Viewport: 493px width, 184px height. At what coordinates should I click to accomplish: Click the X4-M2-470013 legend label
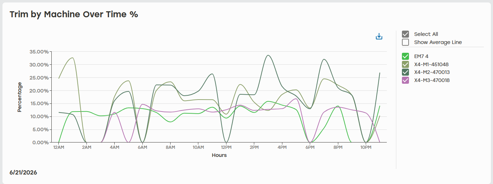432,72
